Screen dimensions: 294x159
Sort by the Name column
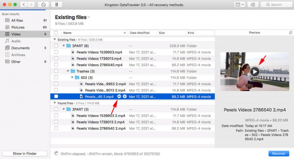pyautogui.click(x=95, y=33)
